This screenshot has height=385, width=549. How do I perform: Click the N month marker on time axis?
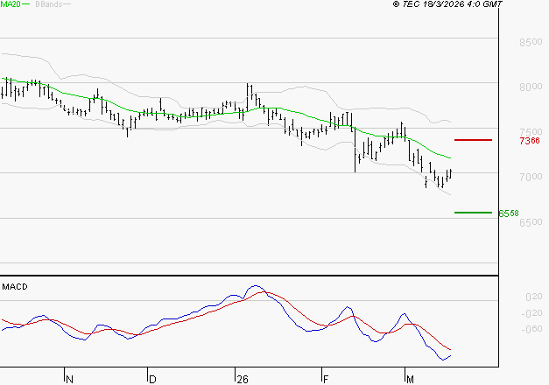[69, 379]
